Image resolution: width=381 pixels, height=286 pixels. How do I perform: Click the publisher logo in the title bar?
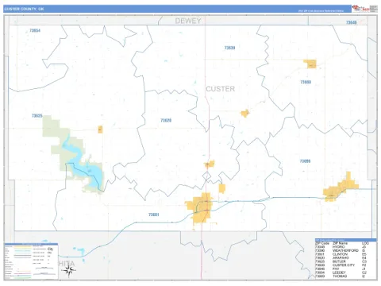[x=360, y=9]
